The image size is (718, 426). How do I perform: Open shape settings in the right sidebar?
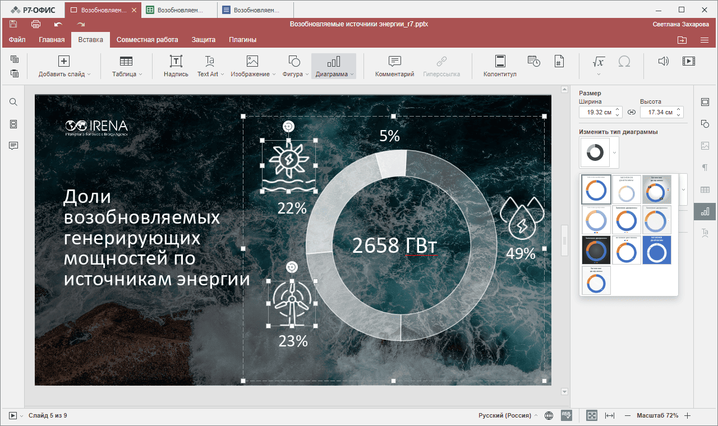705,124
